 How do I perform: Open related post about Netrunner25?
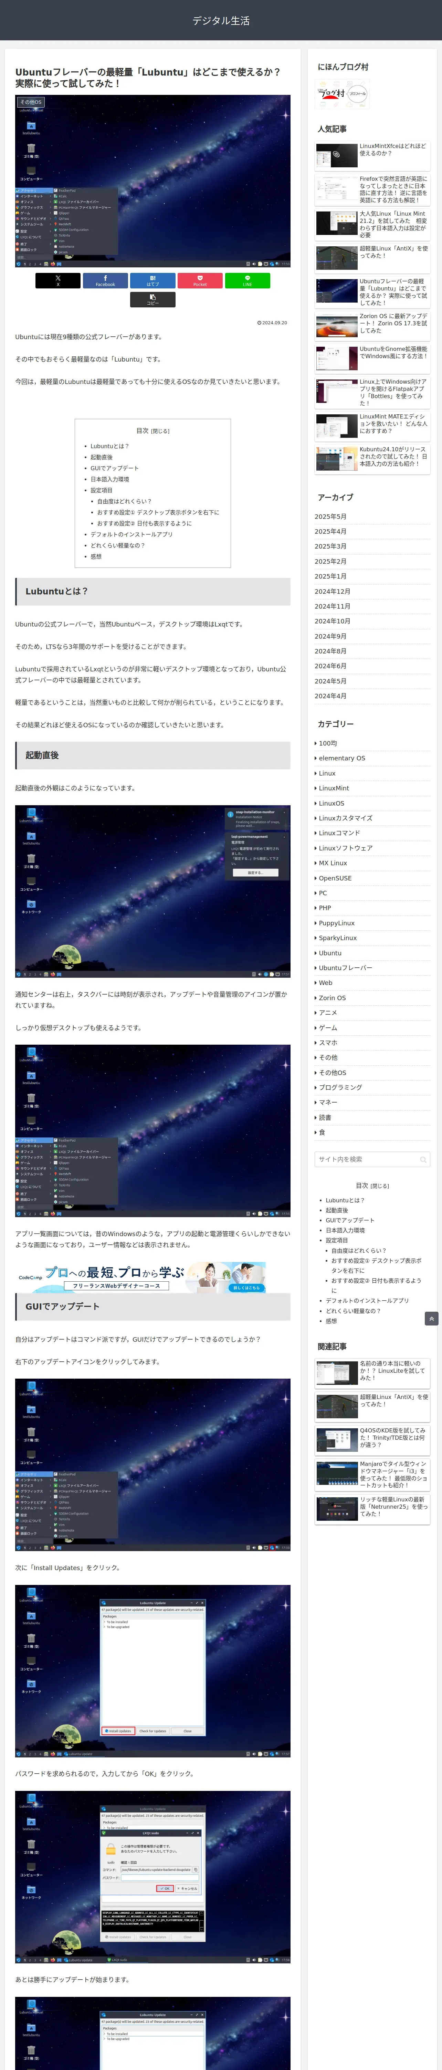[372, 1508]
